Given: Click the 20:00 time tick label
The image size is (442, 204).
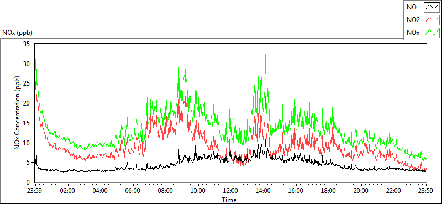Looking at the screenshot, I should click(x=361, y=191).
